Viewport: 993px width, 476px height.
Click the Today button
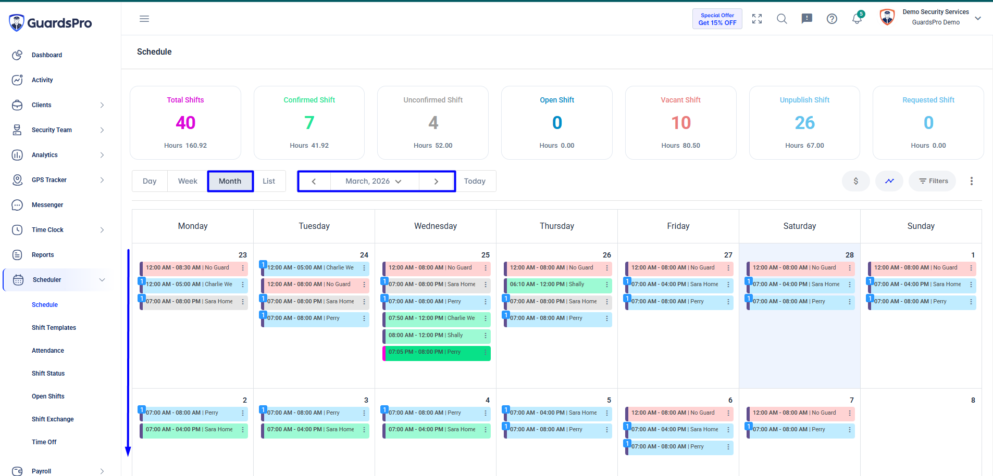point(475,181)
